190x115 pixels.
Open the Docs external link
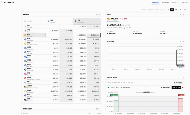(184, 2)
